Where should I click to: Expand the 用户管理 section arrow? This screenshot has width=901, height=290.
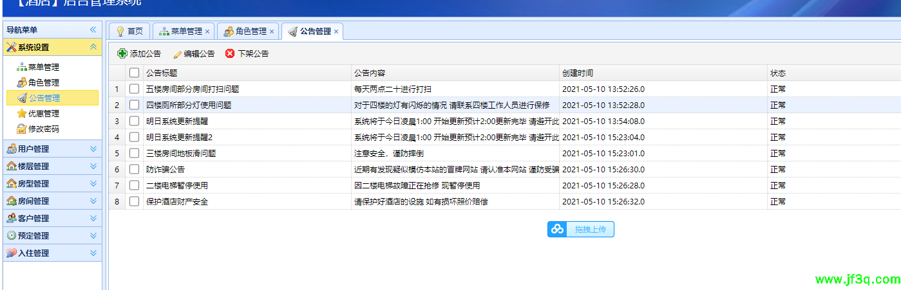pos(93,149)
